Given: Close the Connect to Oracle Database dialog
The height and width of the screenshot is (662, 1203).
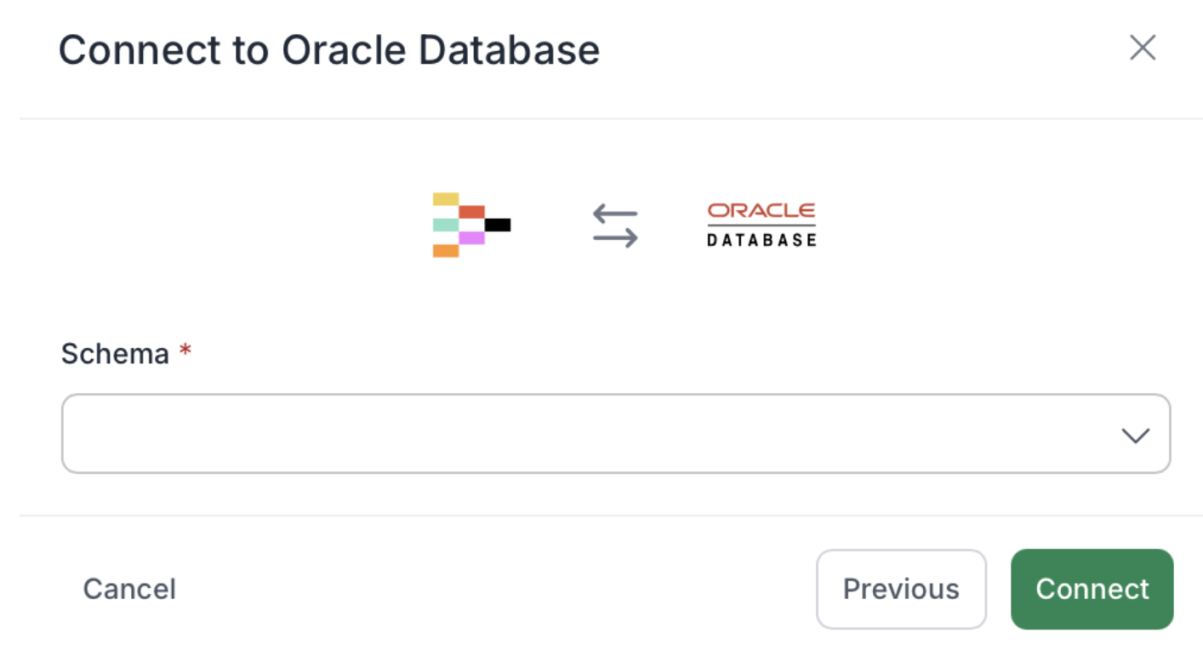Looking at the screenshot, I should [x=1142, y=49].
